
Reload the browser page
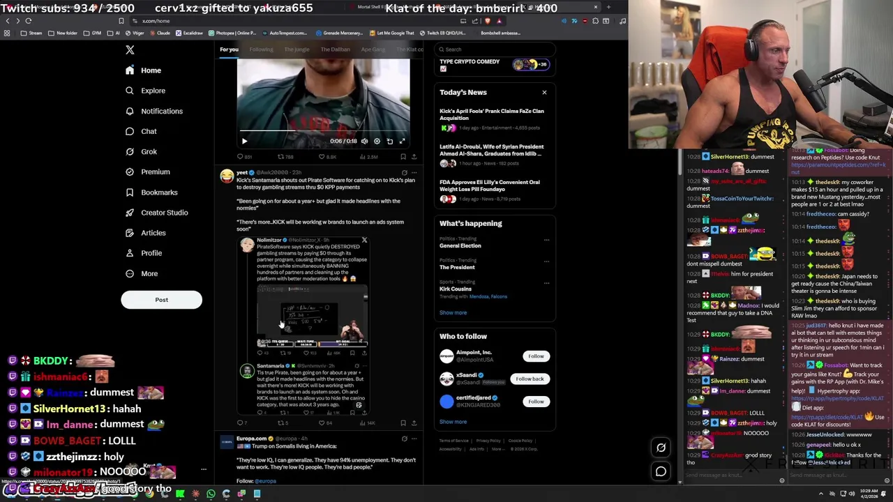click(x=29, y=21)
